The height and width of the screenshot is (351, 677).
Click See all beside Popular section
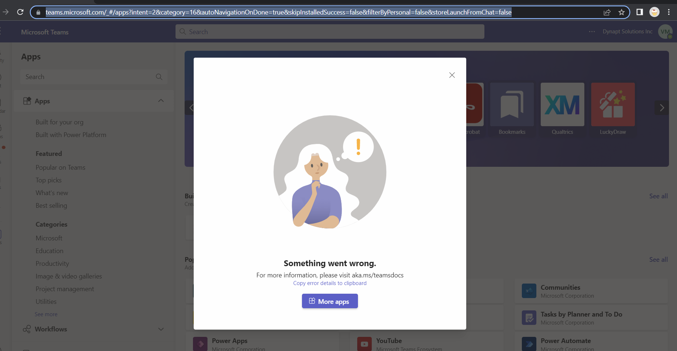pos(658,260)
